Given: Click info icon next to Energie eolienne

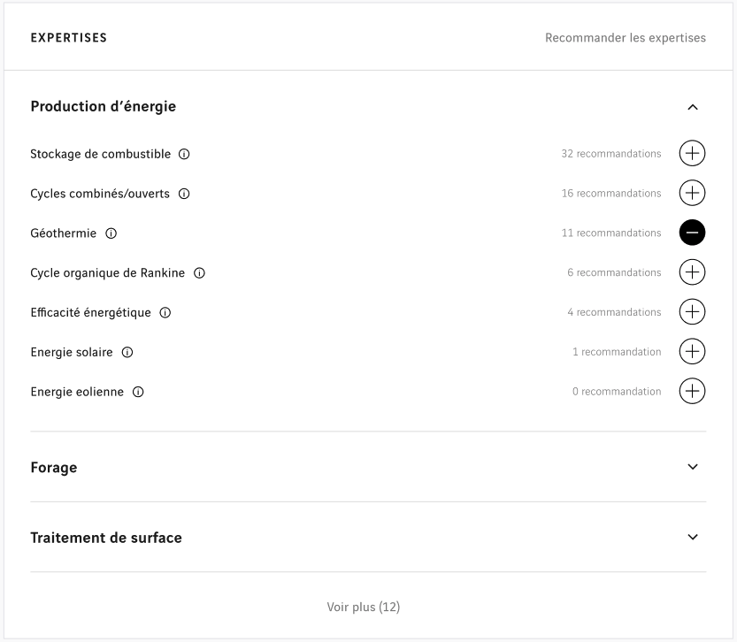Looking at the screenshot, I should click(138, 392).
